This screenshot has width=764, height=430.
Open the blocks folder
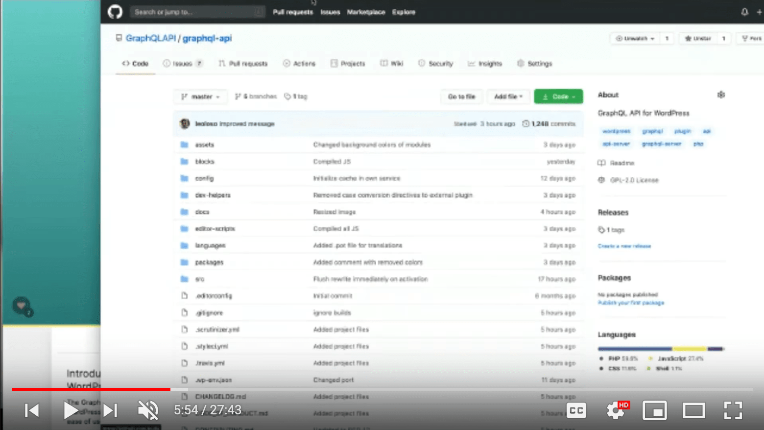(205, 162)
